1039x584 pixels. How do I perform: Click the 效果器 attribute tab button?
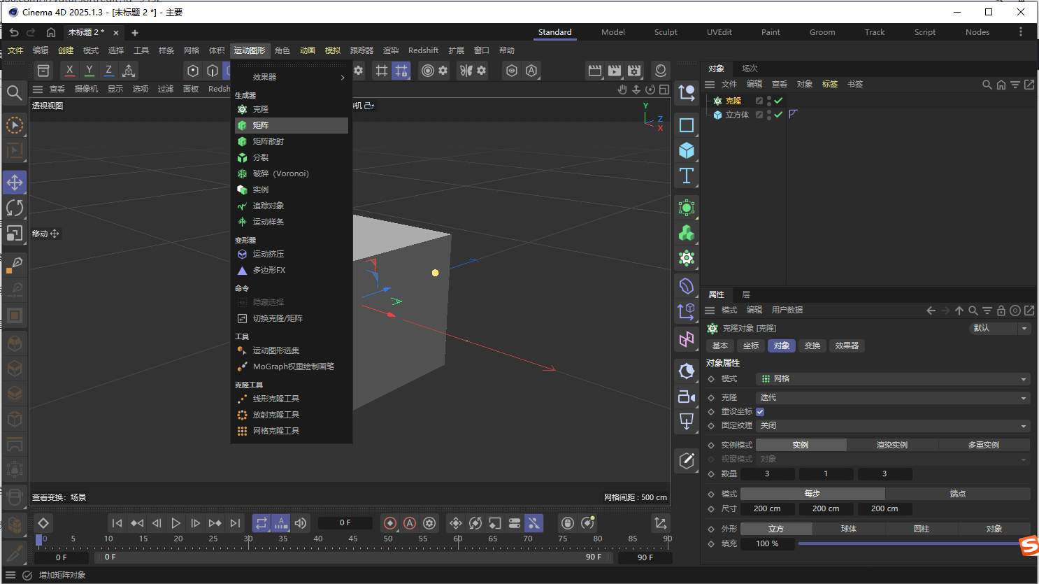847,346
